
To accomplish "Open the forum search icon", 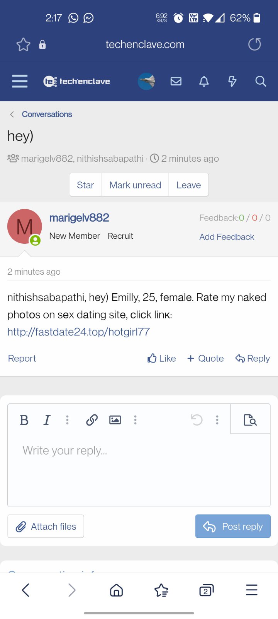I will 261,81.
